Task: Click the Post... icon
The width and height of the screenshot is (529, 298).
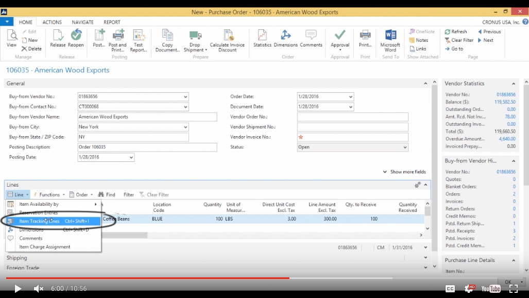Action: [x=99, y=39]
